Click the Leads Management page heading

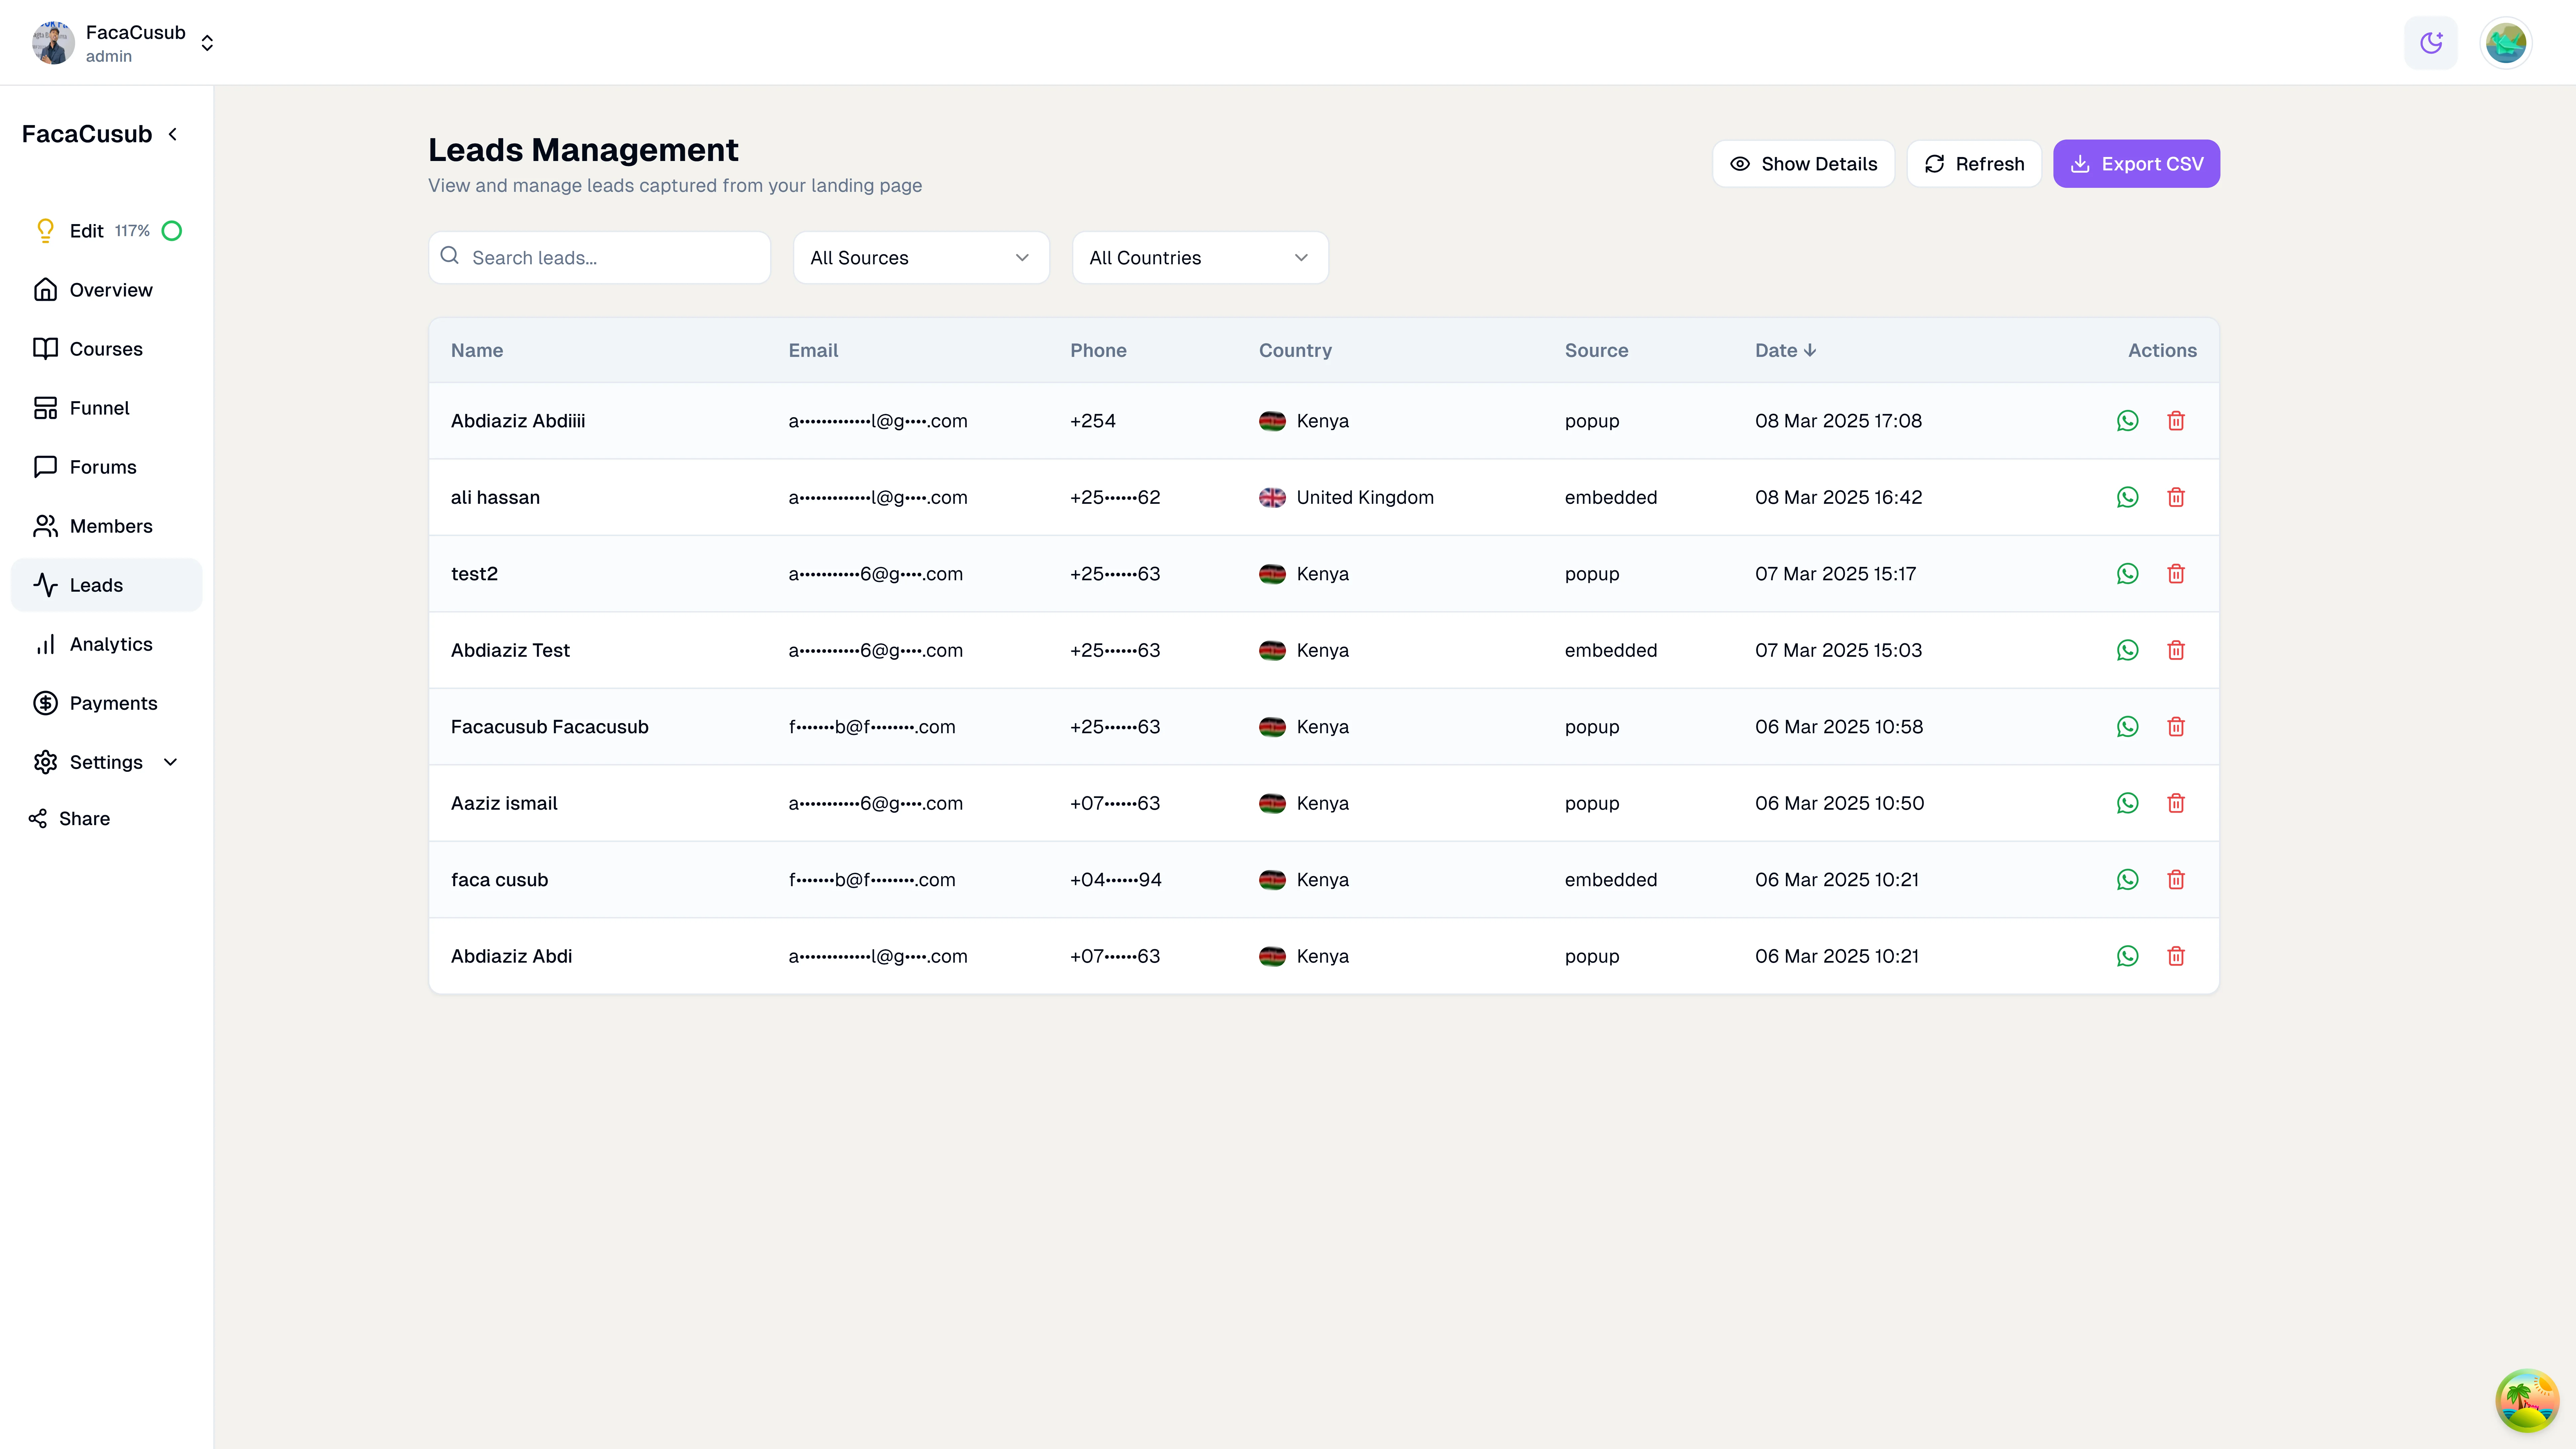pos(583,150)
